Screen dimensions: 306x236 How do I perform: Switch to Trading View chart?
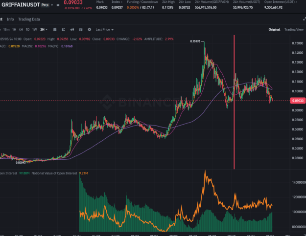point(294,30)
